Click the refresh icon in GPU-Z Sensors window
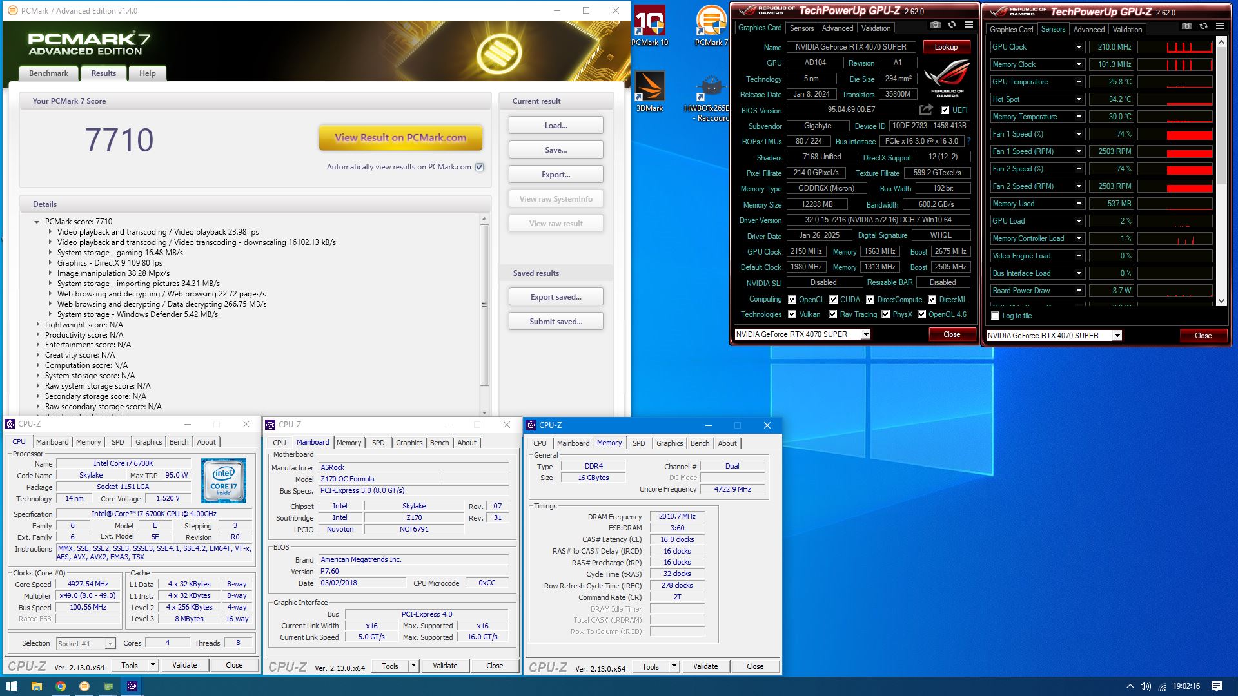 click(x=1203, y=26)
